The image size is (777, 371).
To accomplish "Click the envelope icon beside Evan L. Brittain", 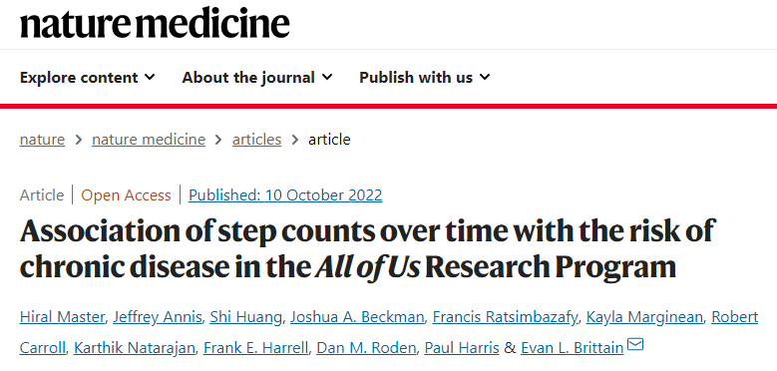I will (x=635, y=344).
